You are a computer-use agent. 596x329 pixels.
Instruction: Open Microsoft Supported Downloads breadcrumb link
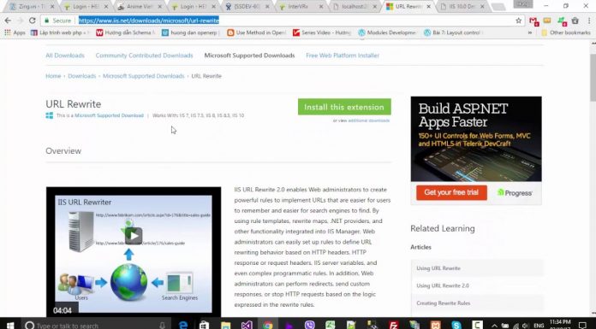coord(143,76)
